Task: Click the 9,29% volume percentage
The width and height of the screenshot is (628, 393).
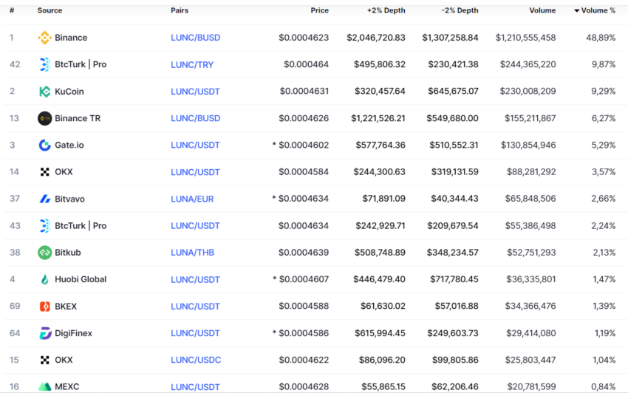Action: click(604, 92)
